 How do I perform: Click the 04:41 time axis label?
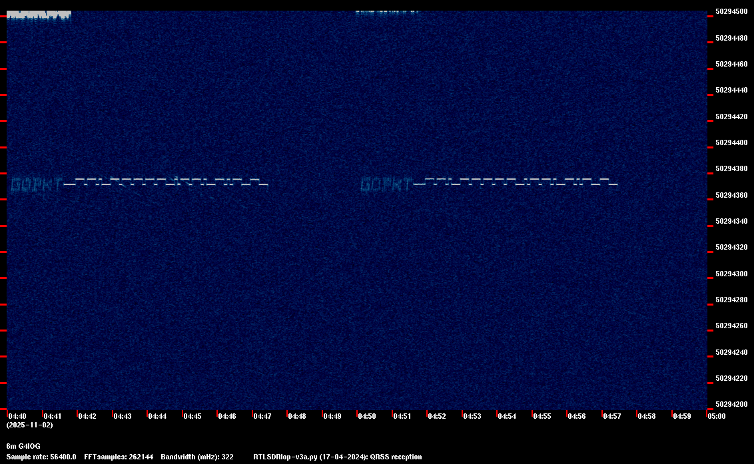pyautogui.click(x=53, y=416)
